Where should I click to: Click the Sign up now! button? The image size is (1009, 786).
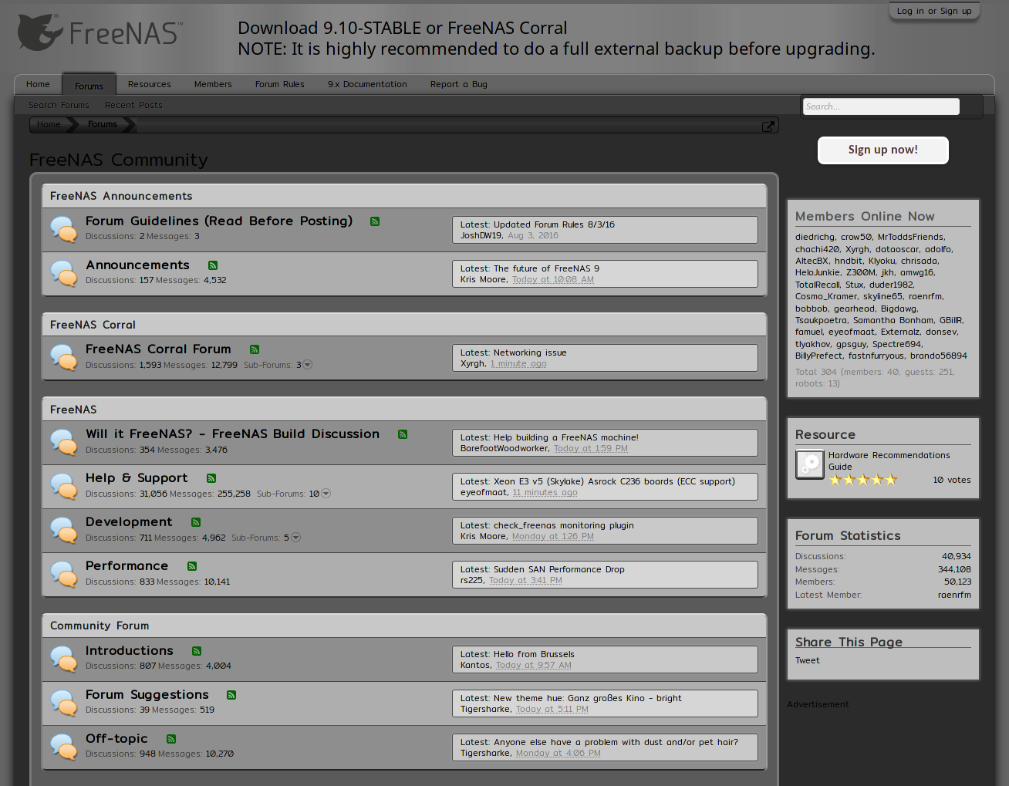pos(883,150)
